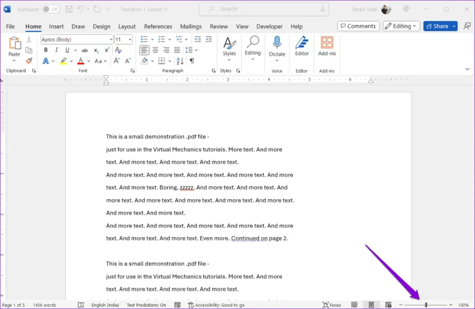Open the Dictate microphone tool

277,42
